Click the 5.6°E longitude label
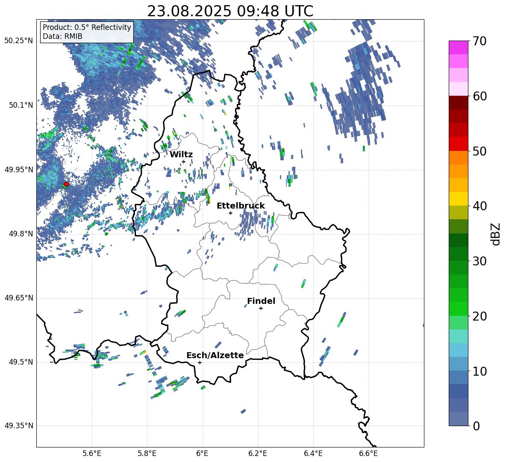The height and width of the screenshot is (462, 506). [x=92, y=453]
